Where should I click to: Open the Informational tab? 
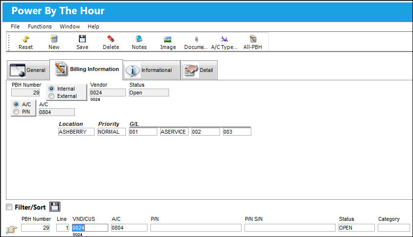(x=151, y=71)
